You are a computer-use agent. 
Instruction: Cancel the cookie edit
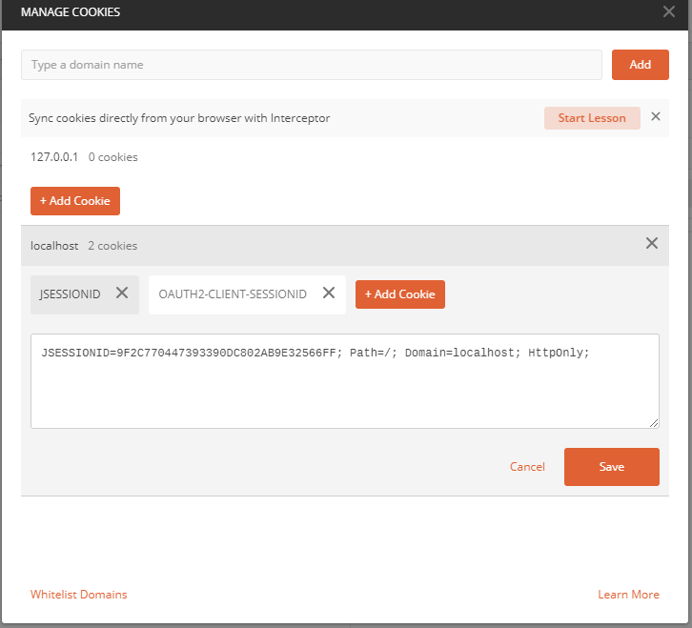527,467
